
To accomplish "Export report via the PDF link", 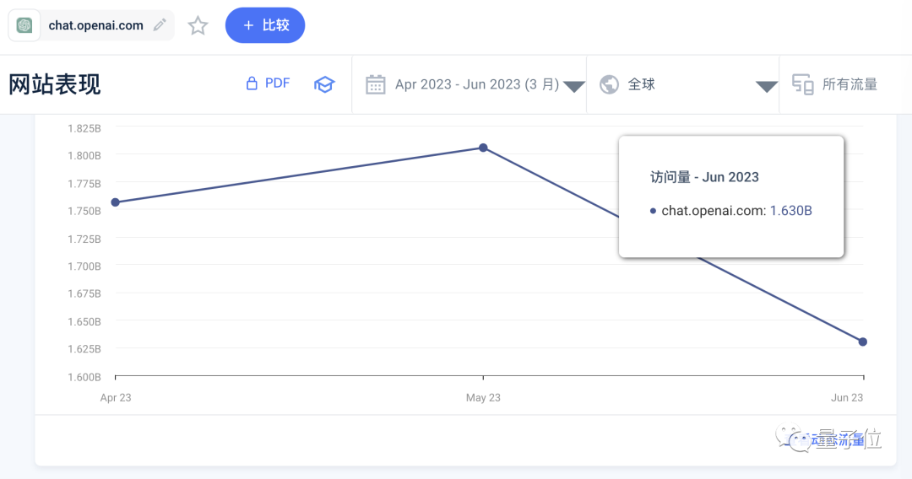I will pos(278,83).
